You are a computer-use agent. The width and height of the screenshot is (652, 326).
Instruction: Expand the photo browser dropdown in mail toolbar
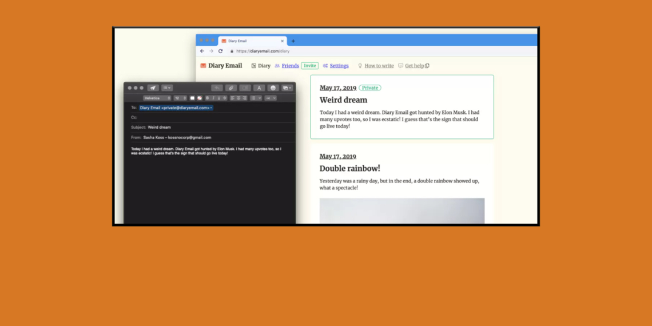[287, 88]
